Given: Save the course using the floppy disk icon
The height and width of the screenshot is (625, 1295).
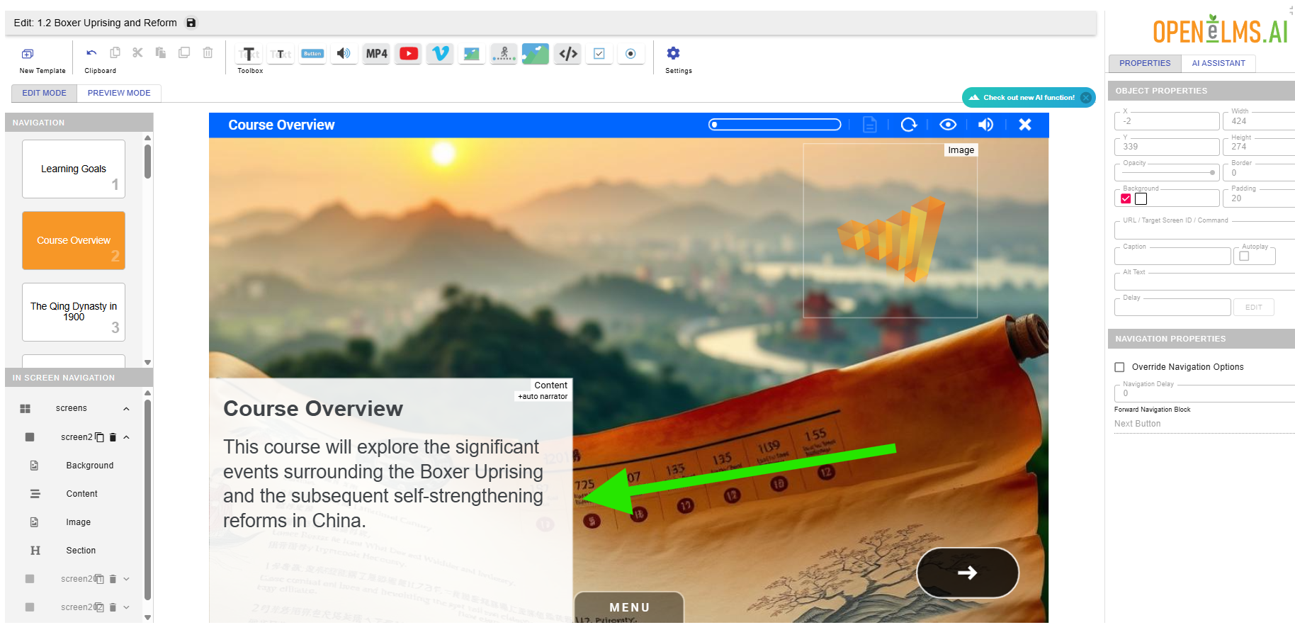Looking at the screenshot, I should click(191, 23).
